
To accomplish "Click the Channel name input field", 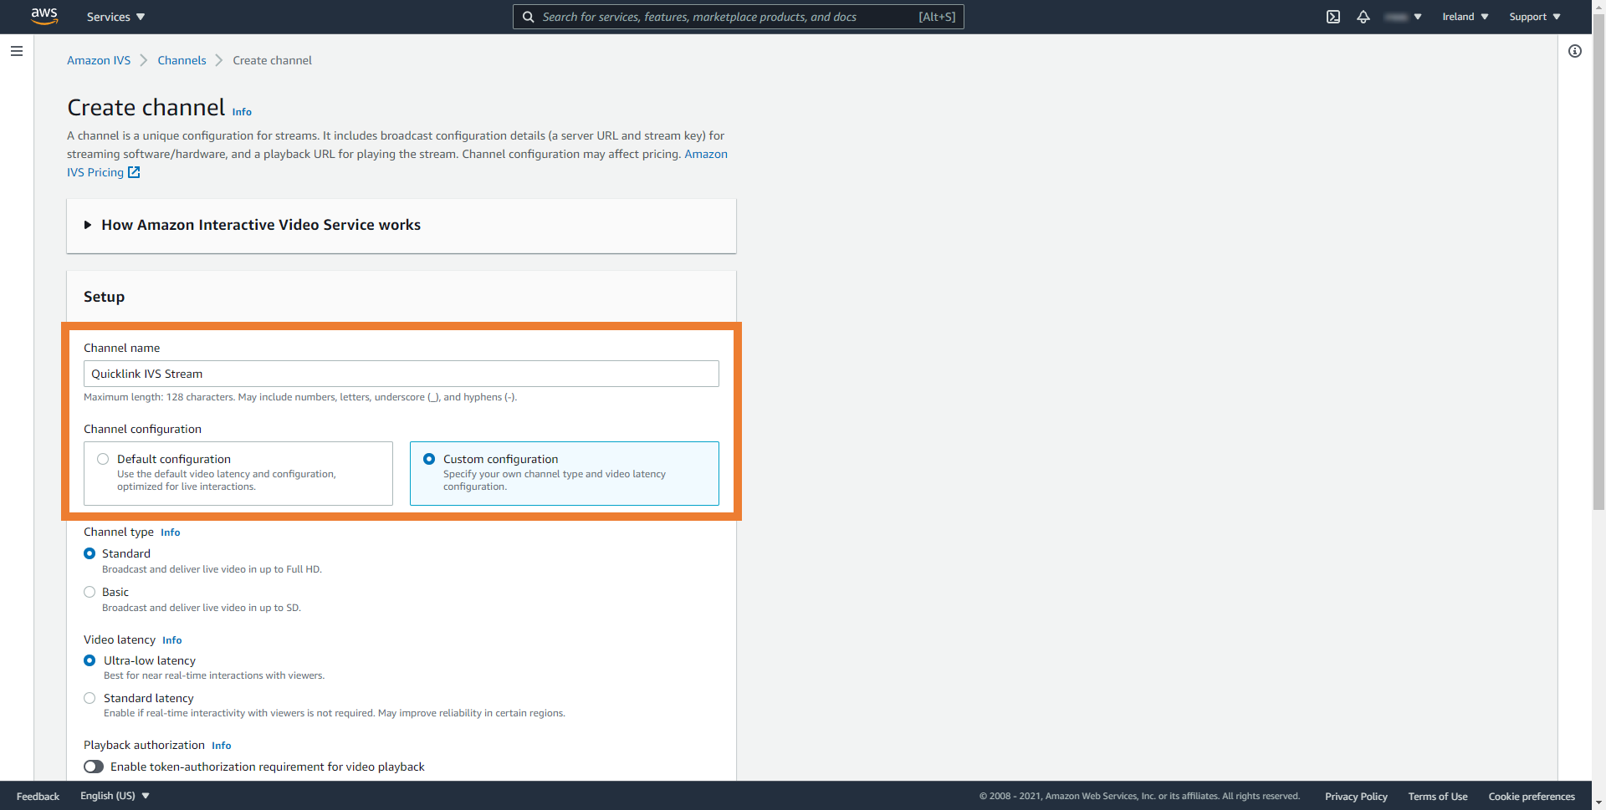I will point(401,374).
